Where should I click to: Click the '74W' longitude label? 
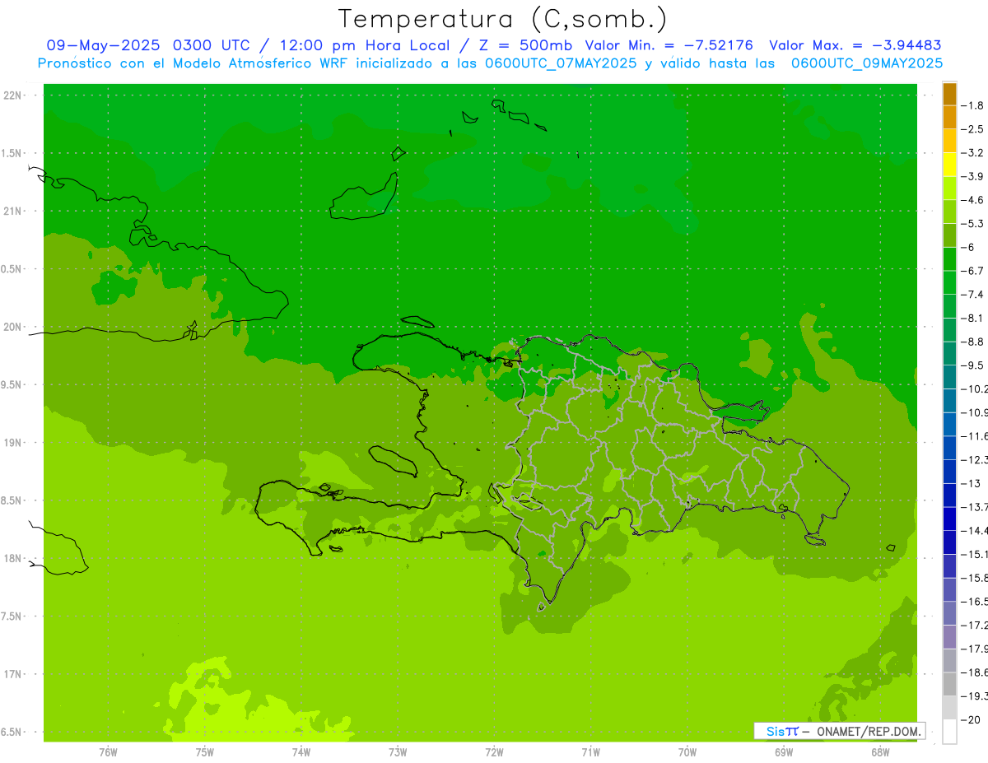pyautogui.click(x=301, y=752)
